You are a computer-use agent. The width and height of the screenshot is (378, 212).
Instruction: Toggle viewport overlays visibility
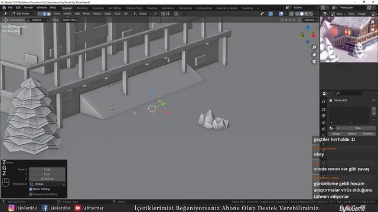point(281,14)
